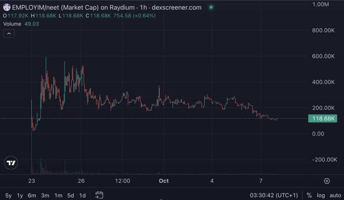Select the 5d time range
This screenshot has width=344, height=200.
(71, 195)
